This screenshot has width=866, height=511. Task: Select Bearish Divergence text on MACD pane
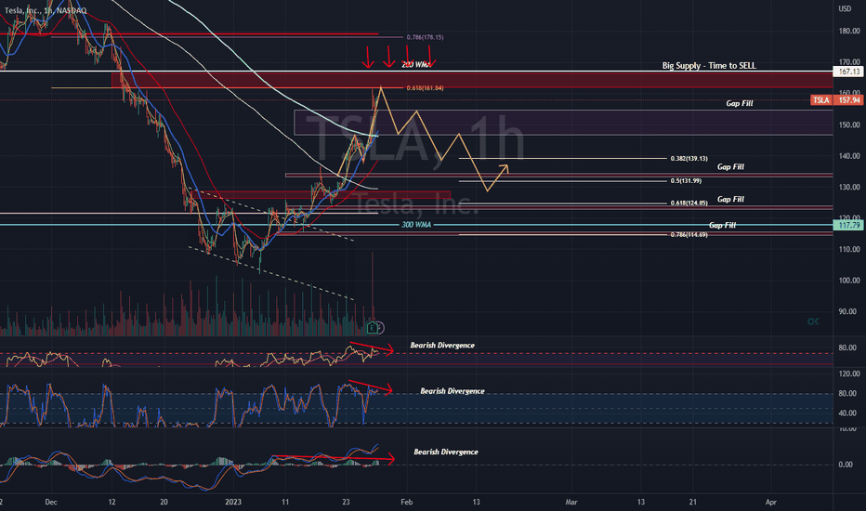pos(446,452)
